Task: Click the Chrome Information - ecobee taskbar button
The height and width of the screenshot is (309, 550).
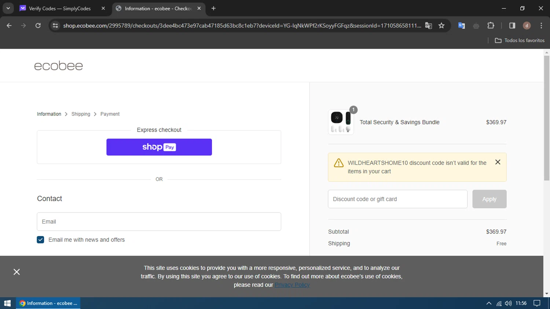Action: (48, 303)
